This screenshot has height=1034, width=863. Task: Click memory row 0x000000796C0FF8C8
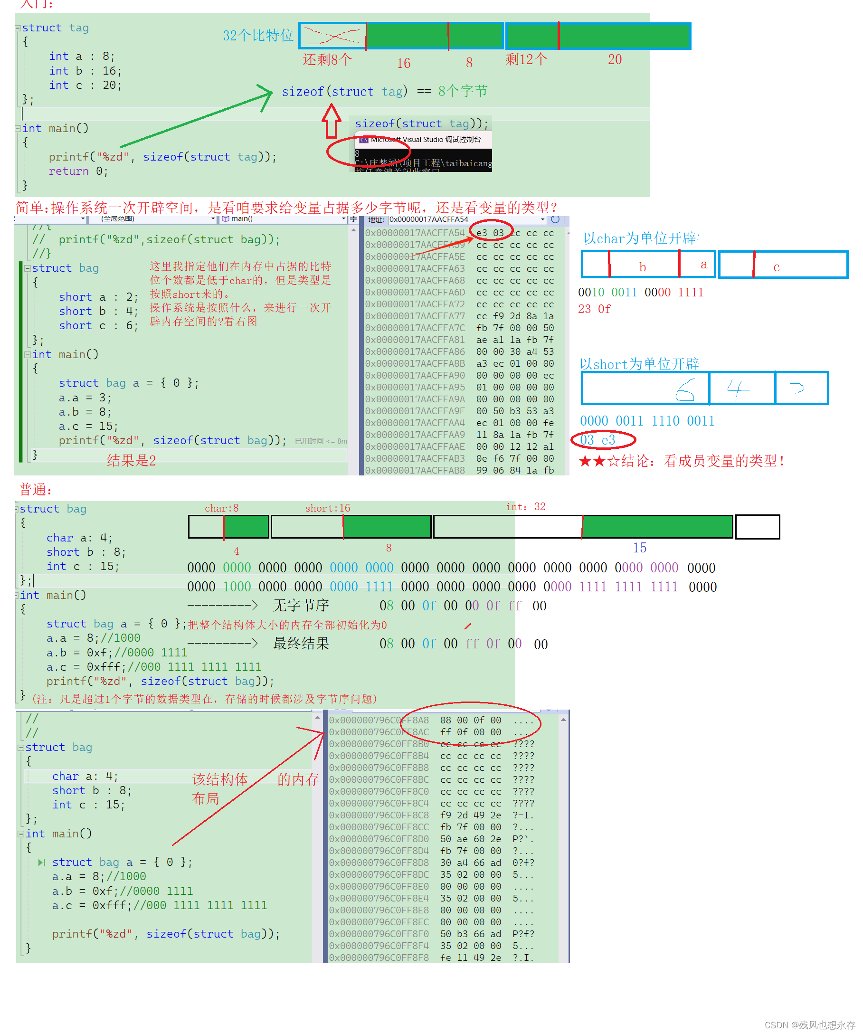tap(431, 816)
